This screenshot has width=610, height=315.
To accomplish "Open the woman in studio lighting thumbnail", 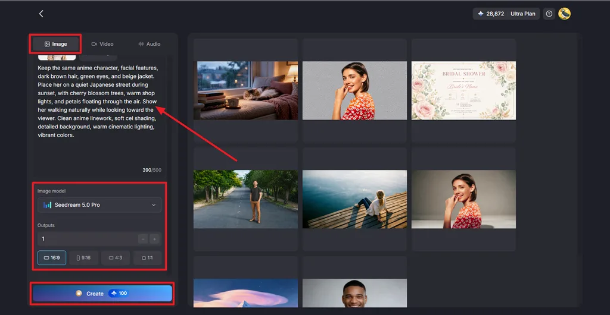I will [x=463, y=199].
